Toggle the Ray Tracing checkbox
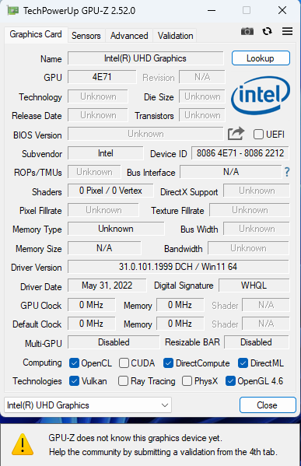 [x=123, y=381]
